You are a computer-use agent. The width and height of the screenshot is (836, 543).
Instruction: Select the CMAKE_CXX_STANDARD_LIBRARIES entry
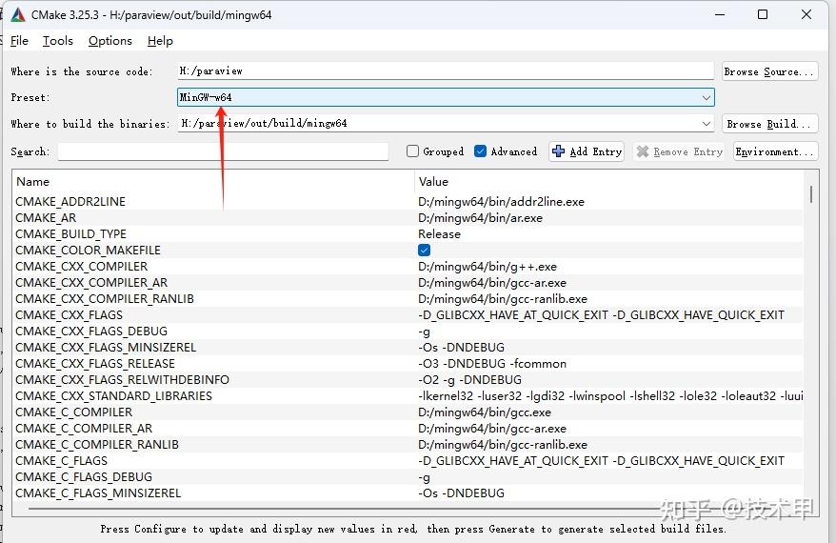click(113, 395)
